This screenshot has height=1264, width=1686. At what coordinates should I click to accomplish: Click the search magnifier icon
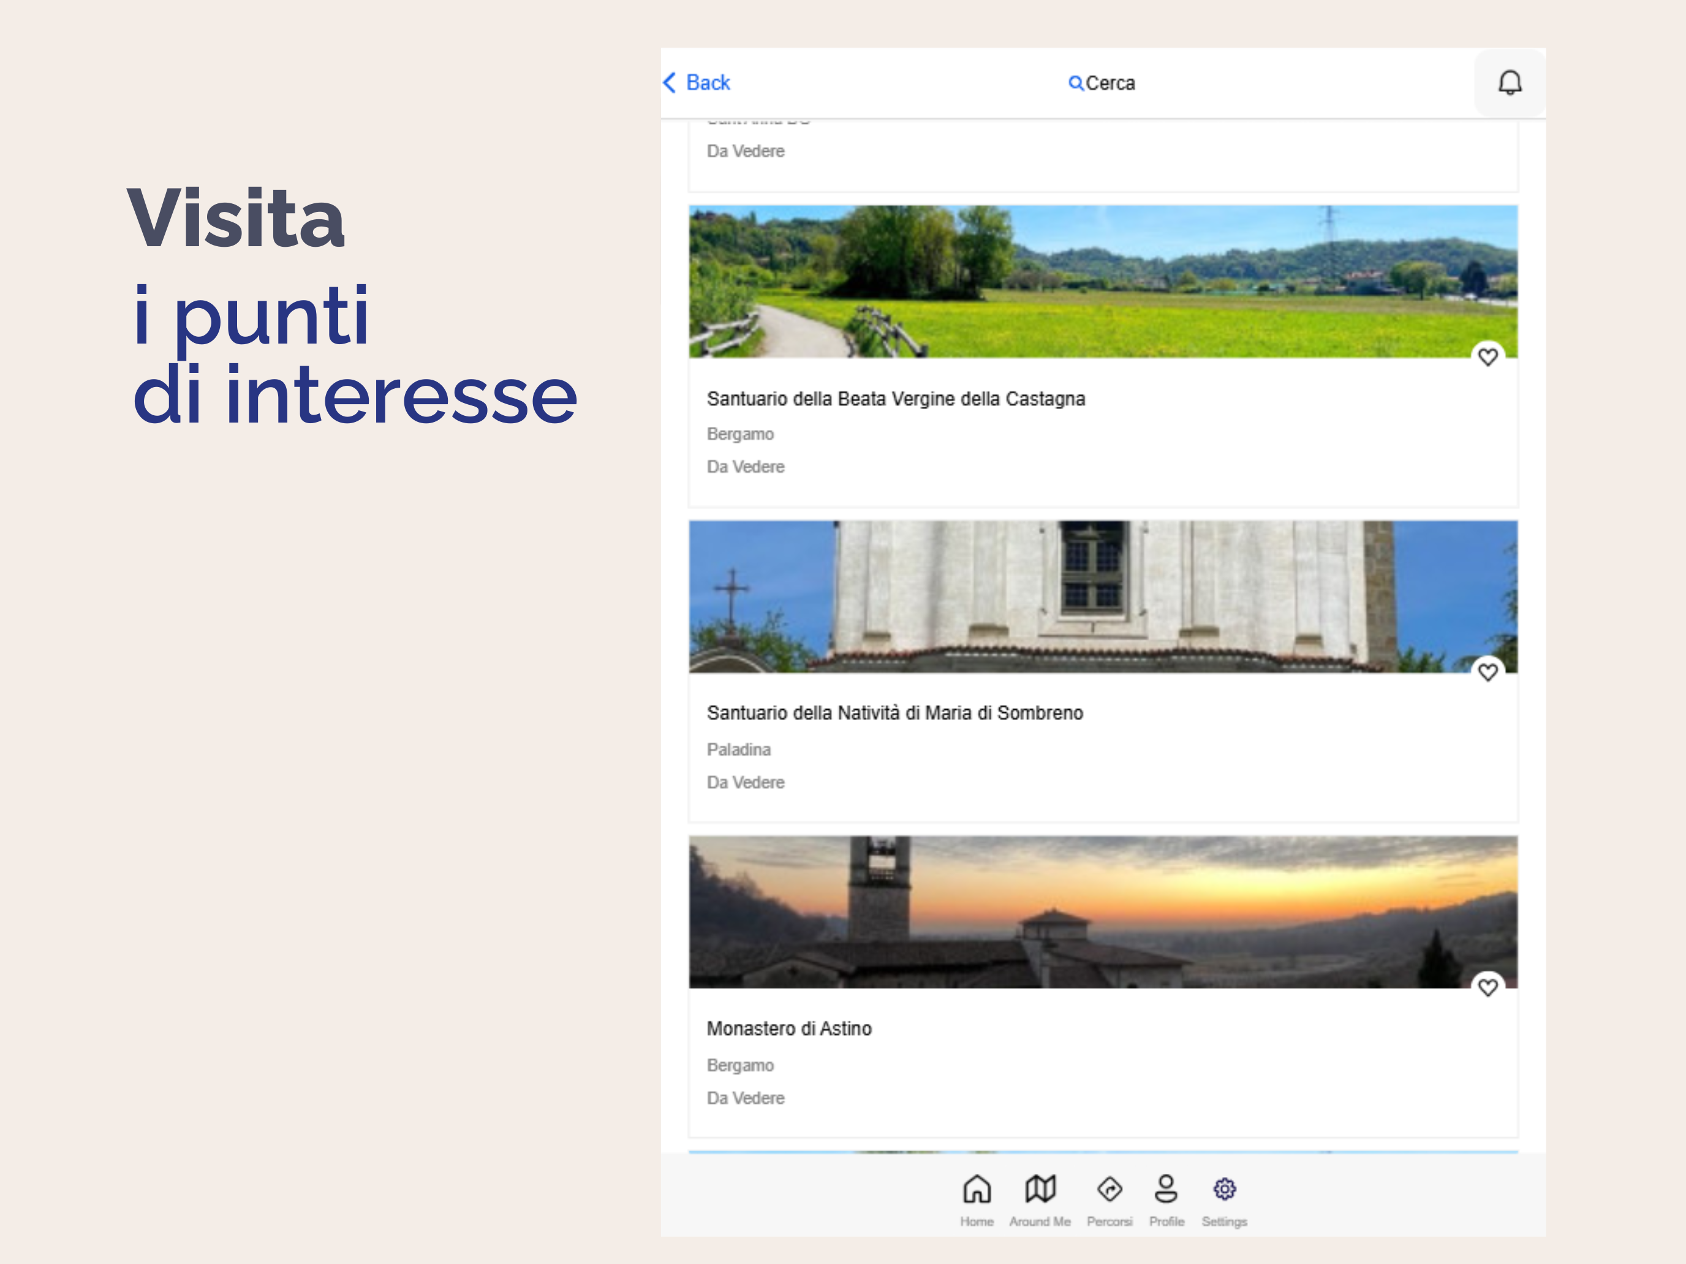click(1075, 83)
